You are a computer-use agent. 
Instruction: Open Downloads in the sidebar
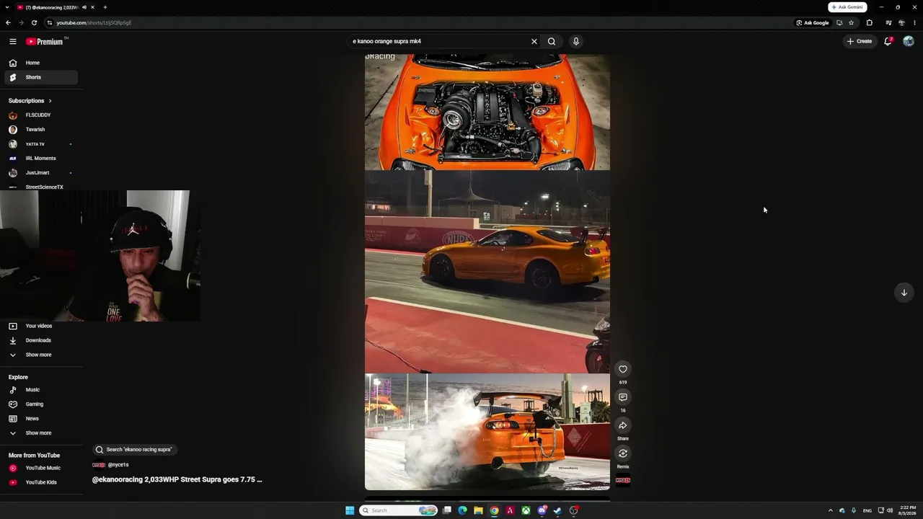pyautogui.click(x=41, y=340)
